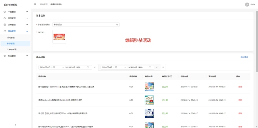Screen dimensions: 258x128
Task: Click the calendar icon in second date range
Action: click(150, 67)
